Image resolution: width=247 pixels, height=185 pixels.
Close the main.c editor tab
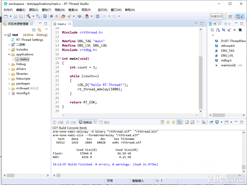point(70,24)
